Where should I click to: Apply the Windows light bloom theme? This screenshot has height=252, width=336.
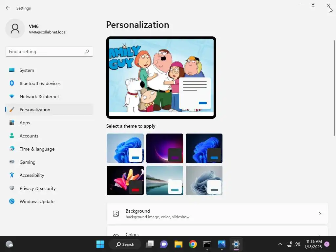(x=125, y=148)
